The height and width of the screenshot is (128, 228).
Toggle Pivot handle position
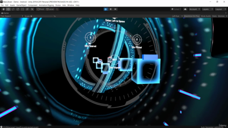(40, 9)
